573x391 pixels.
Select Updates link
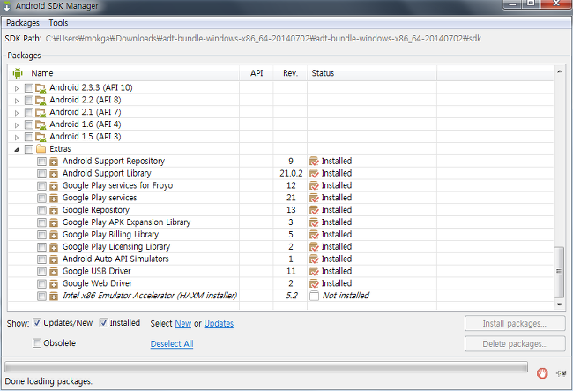coord(219,323)
